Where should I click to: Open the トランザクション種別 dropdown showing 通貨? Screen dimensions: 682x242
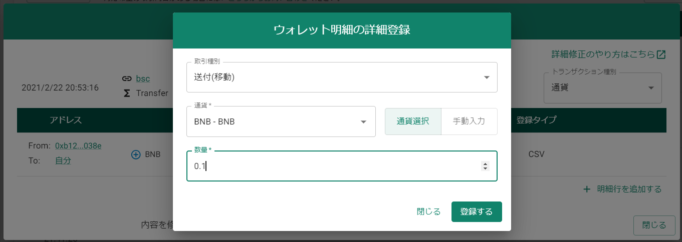click(x=603, y=88)
